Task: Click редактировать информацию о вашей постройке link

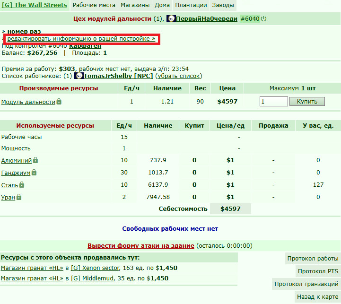Action: pos(81,39)
